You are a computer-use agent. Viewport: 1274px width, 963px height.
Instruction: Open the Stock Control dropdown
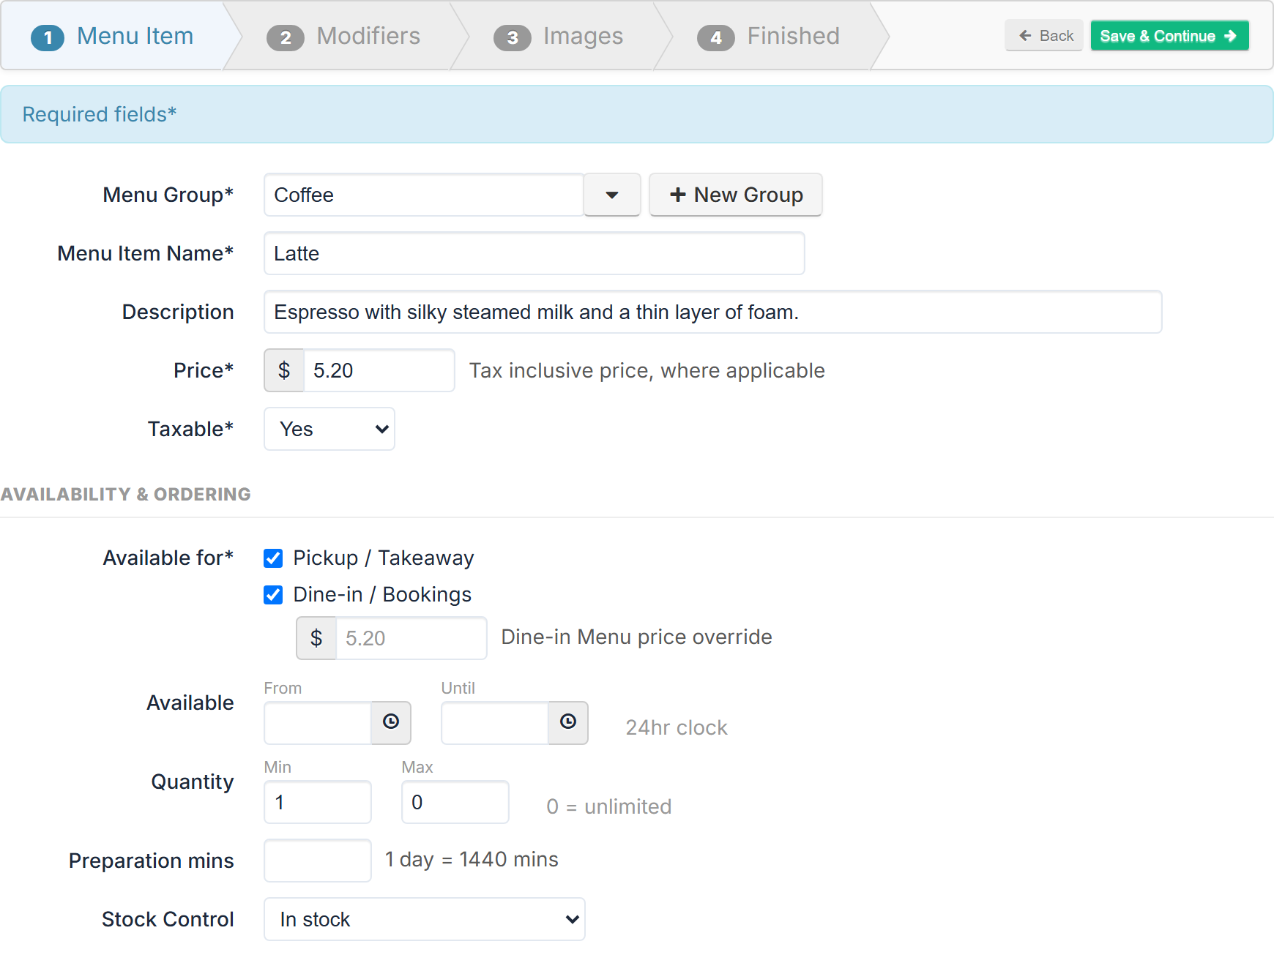coord(425,919)
